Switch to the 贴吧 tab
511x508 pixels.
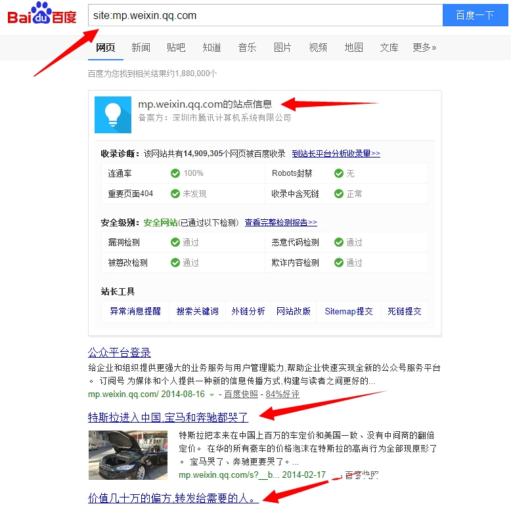click(176, 47)
